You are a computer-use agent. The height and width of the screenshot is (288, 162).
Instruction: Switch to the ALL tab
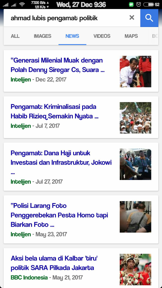click(15, 36)
